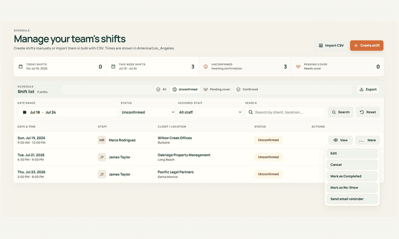Click the JT avatar in the Oakridge row
Viewport: 399px width, 239px height.
pos(102,157)
